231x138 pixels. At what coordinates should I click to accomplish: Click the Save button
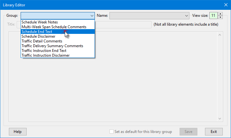point(188,132)
